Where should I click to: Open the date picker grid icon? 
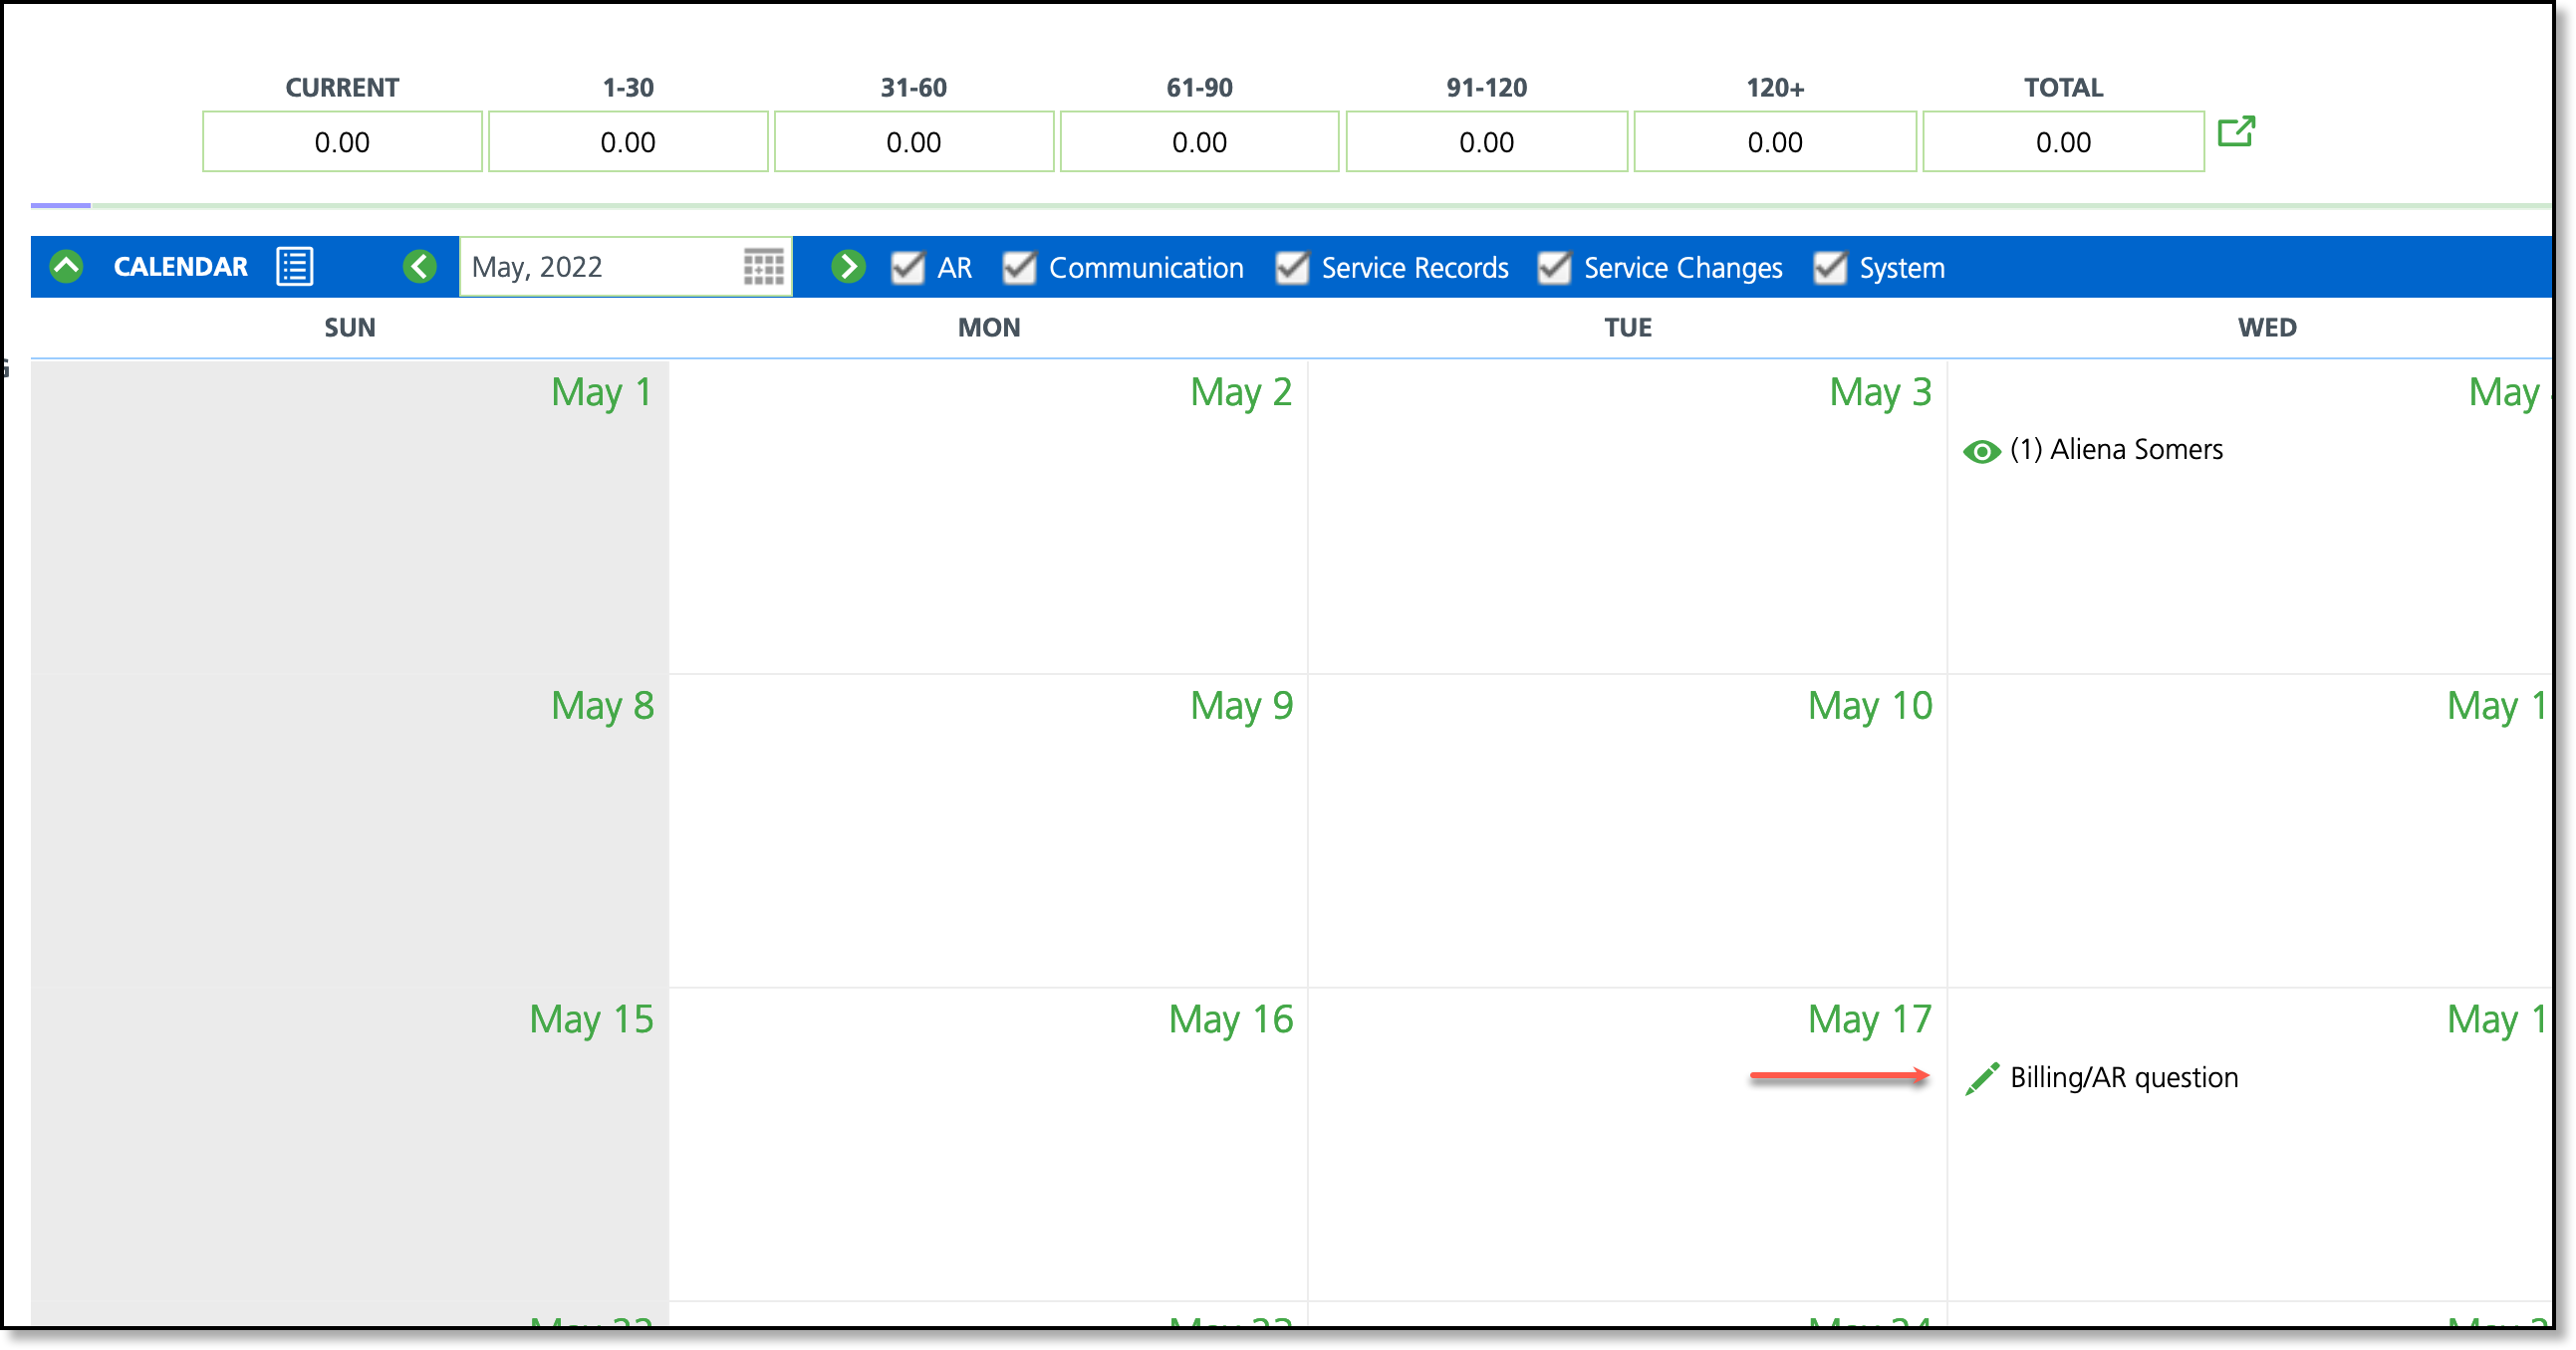764,268
